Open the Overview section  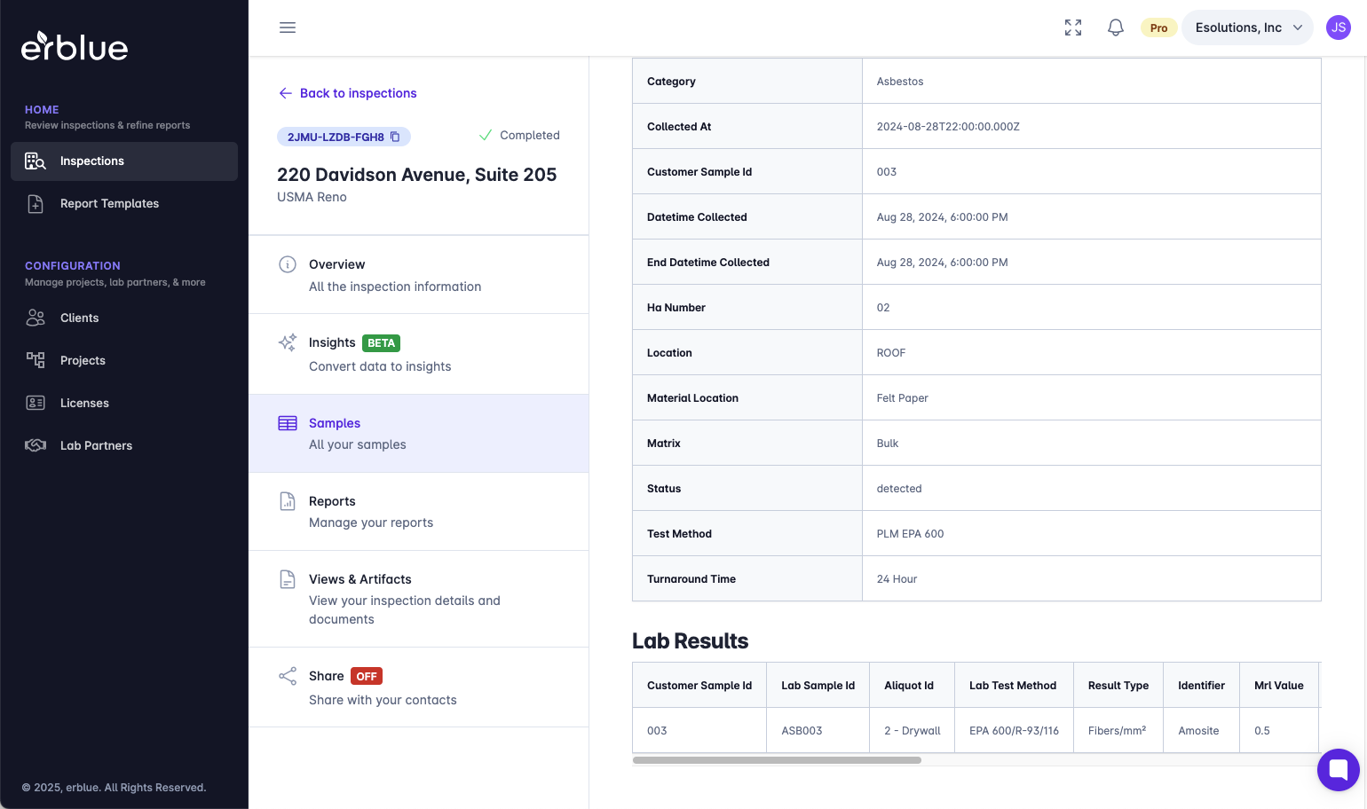pyautogui.click(x=419, y=275)
